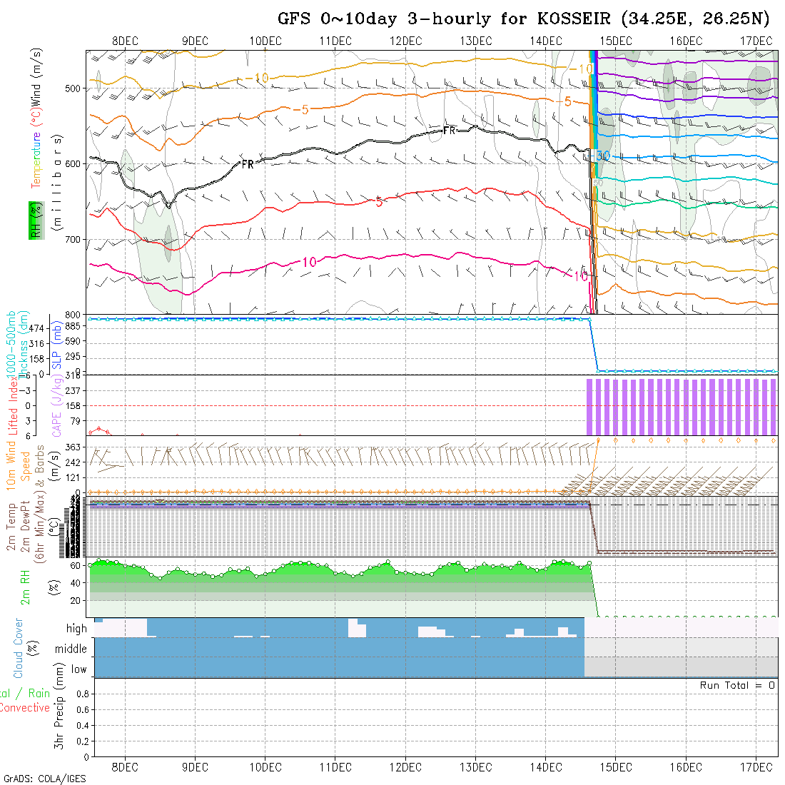Select the 13DEC label on bottom axis
785x785 pixels.
(x=475, y=767)
